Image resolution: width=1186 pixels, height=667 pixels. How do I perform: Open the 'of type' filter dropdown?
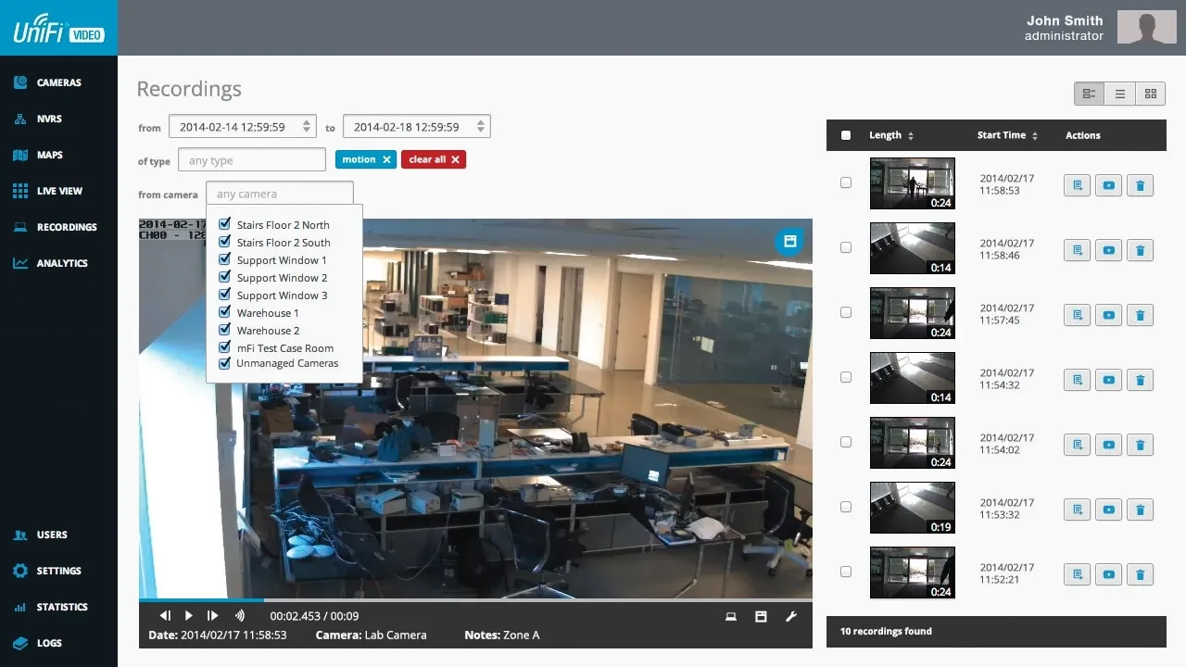pyautogui.click(x=251, y=160)
